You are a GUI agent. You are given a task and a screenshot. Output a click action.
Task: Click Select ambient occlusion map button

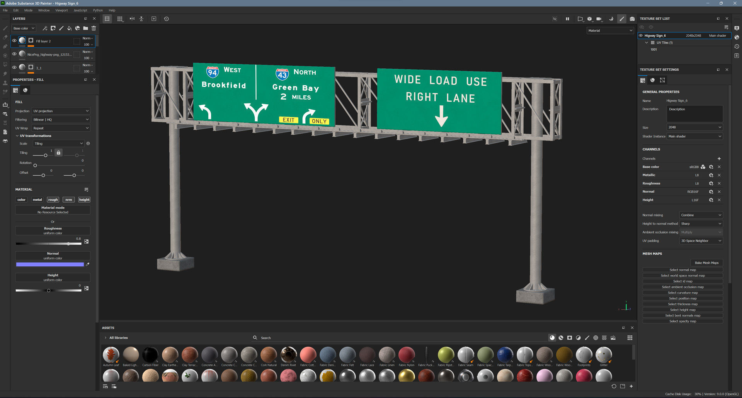coord(682,287)
